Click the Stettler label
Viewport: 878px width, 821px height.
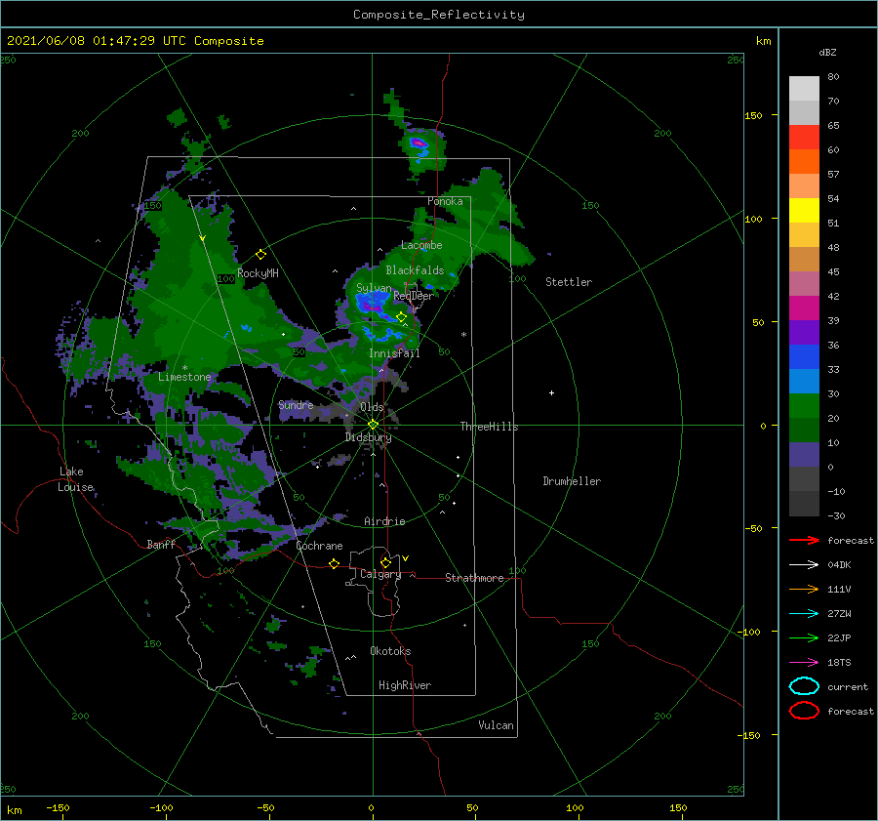coord(569,282)
